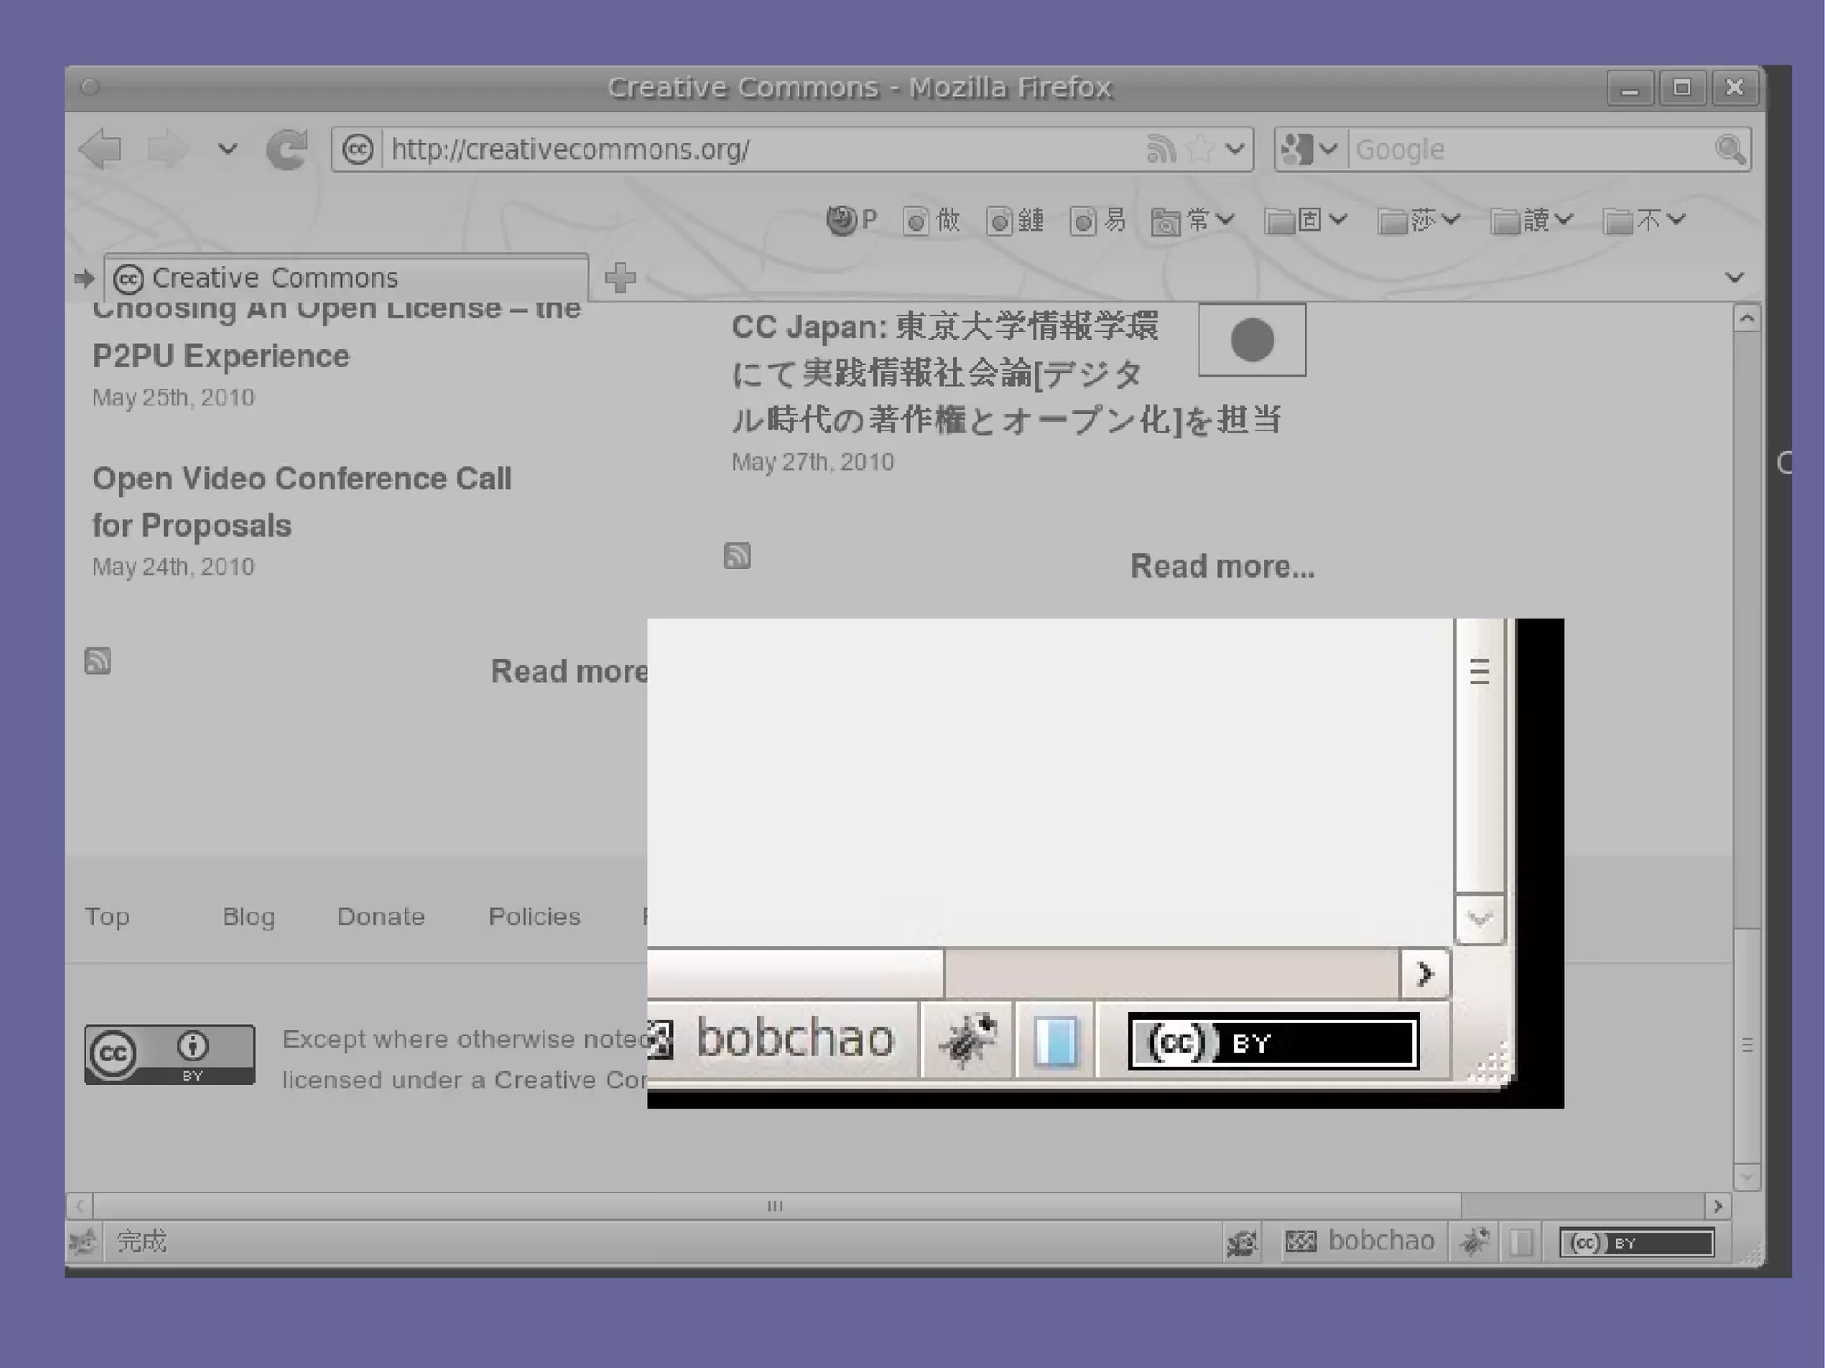This screenshot has width=1825, height=1368.
Task: Expand the 讀 bookmarks folder
Action: (x=1532, y=220)
